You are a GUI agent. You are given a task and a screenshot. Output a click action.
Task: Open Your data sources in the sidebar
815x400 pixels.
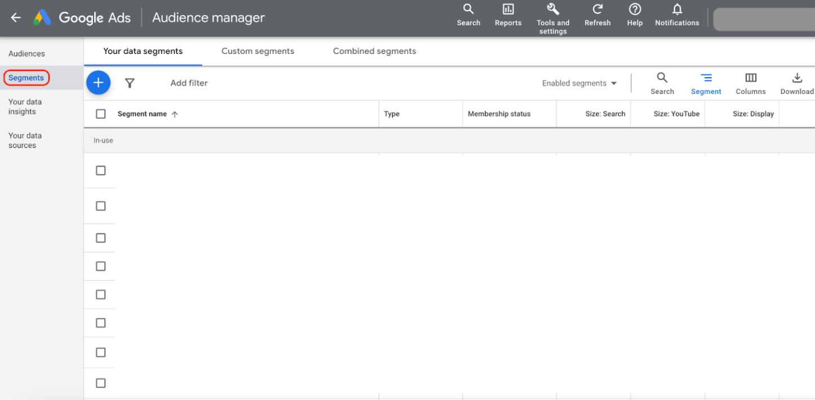click(x=25, y=140)
